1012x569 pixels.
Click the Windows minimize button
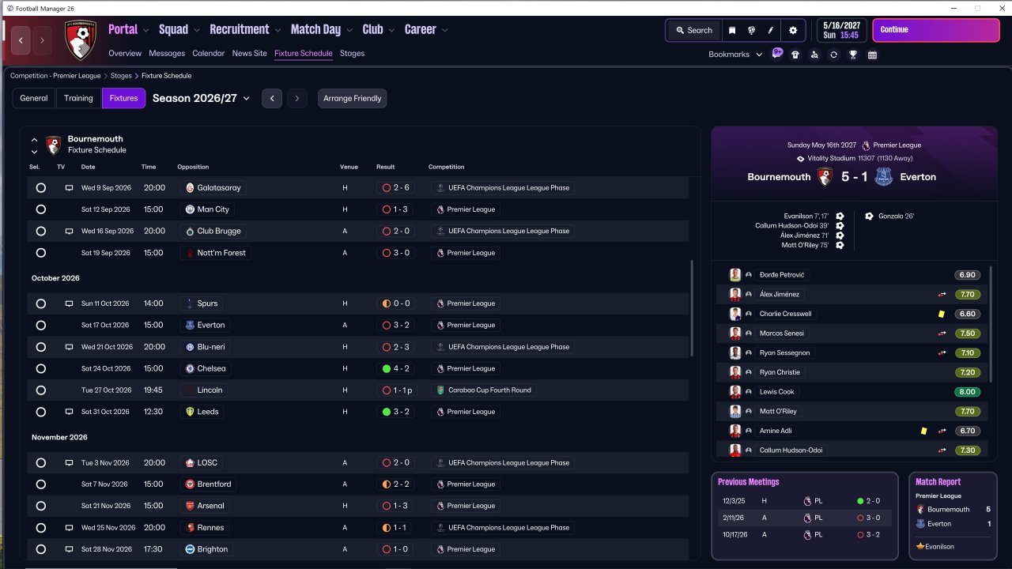[x=953, y=8]
